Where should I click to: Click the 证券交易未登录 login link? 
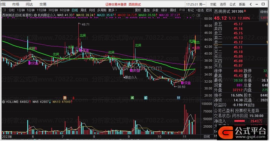pyautogui.click(x=116, y=5)
